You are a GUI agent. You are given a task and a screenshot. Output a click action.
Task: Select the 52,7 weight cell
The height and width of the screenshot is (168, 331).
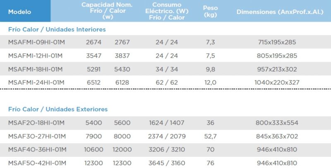pos(210,136)
